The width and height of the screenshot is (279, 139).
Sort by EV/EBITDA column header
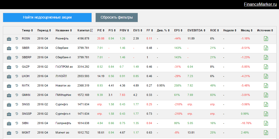(197, 31)
